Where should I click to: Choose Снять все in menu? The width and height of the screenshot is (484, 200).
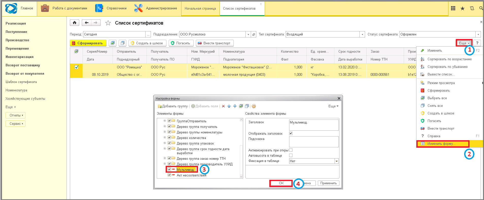tap(449, 106)
